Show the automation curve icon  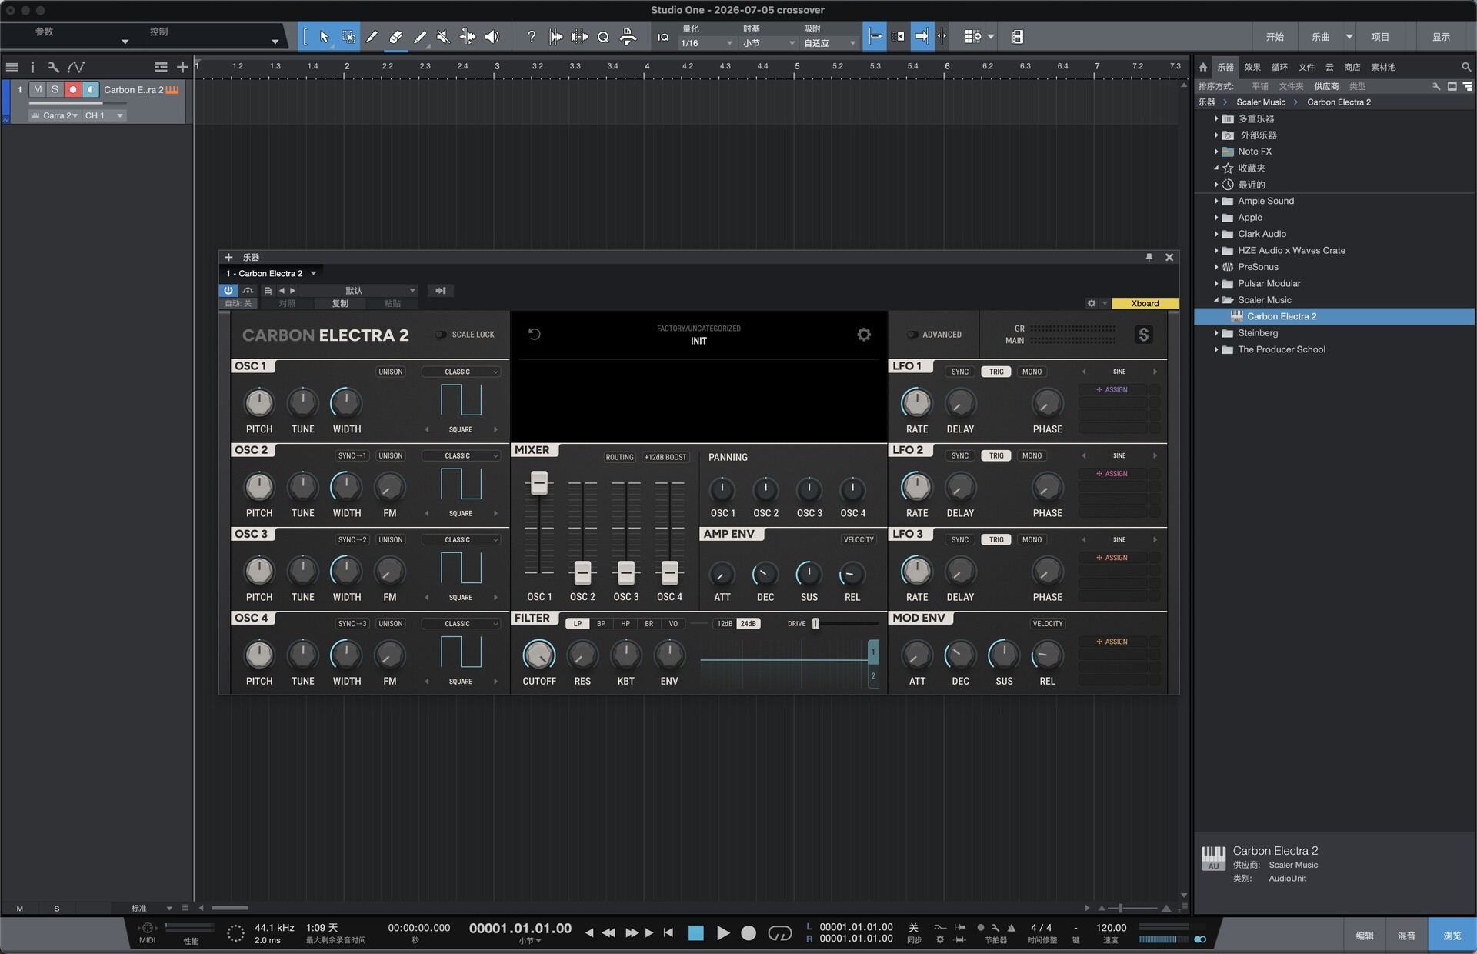point(75,67)
